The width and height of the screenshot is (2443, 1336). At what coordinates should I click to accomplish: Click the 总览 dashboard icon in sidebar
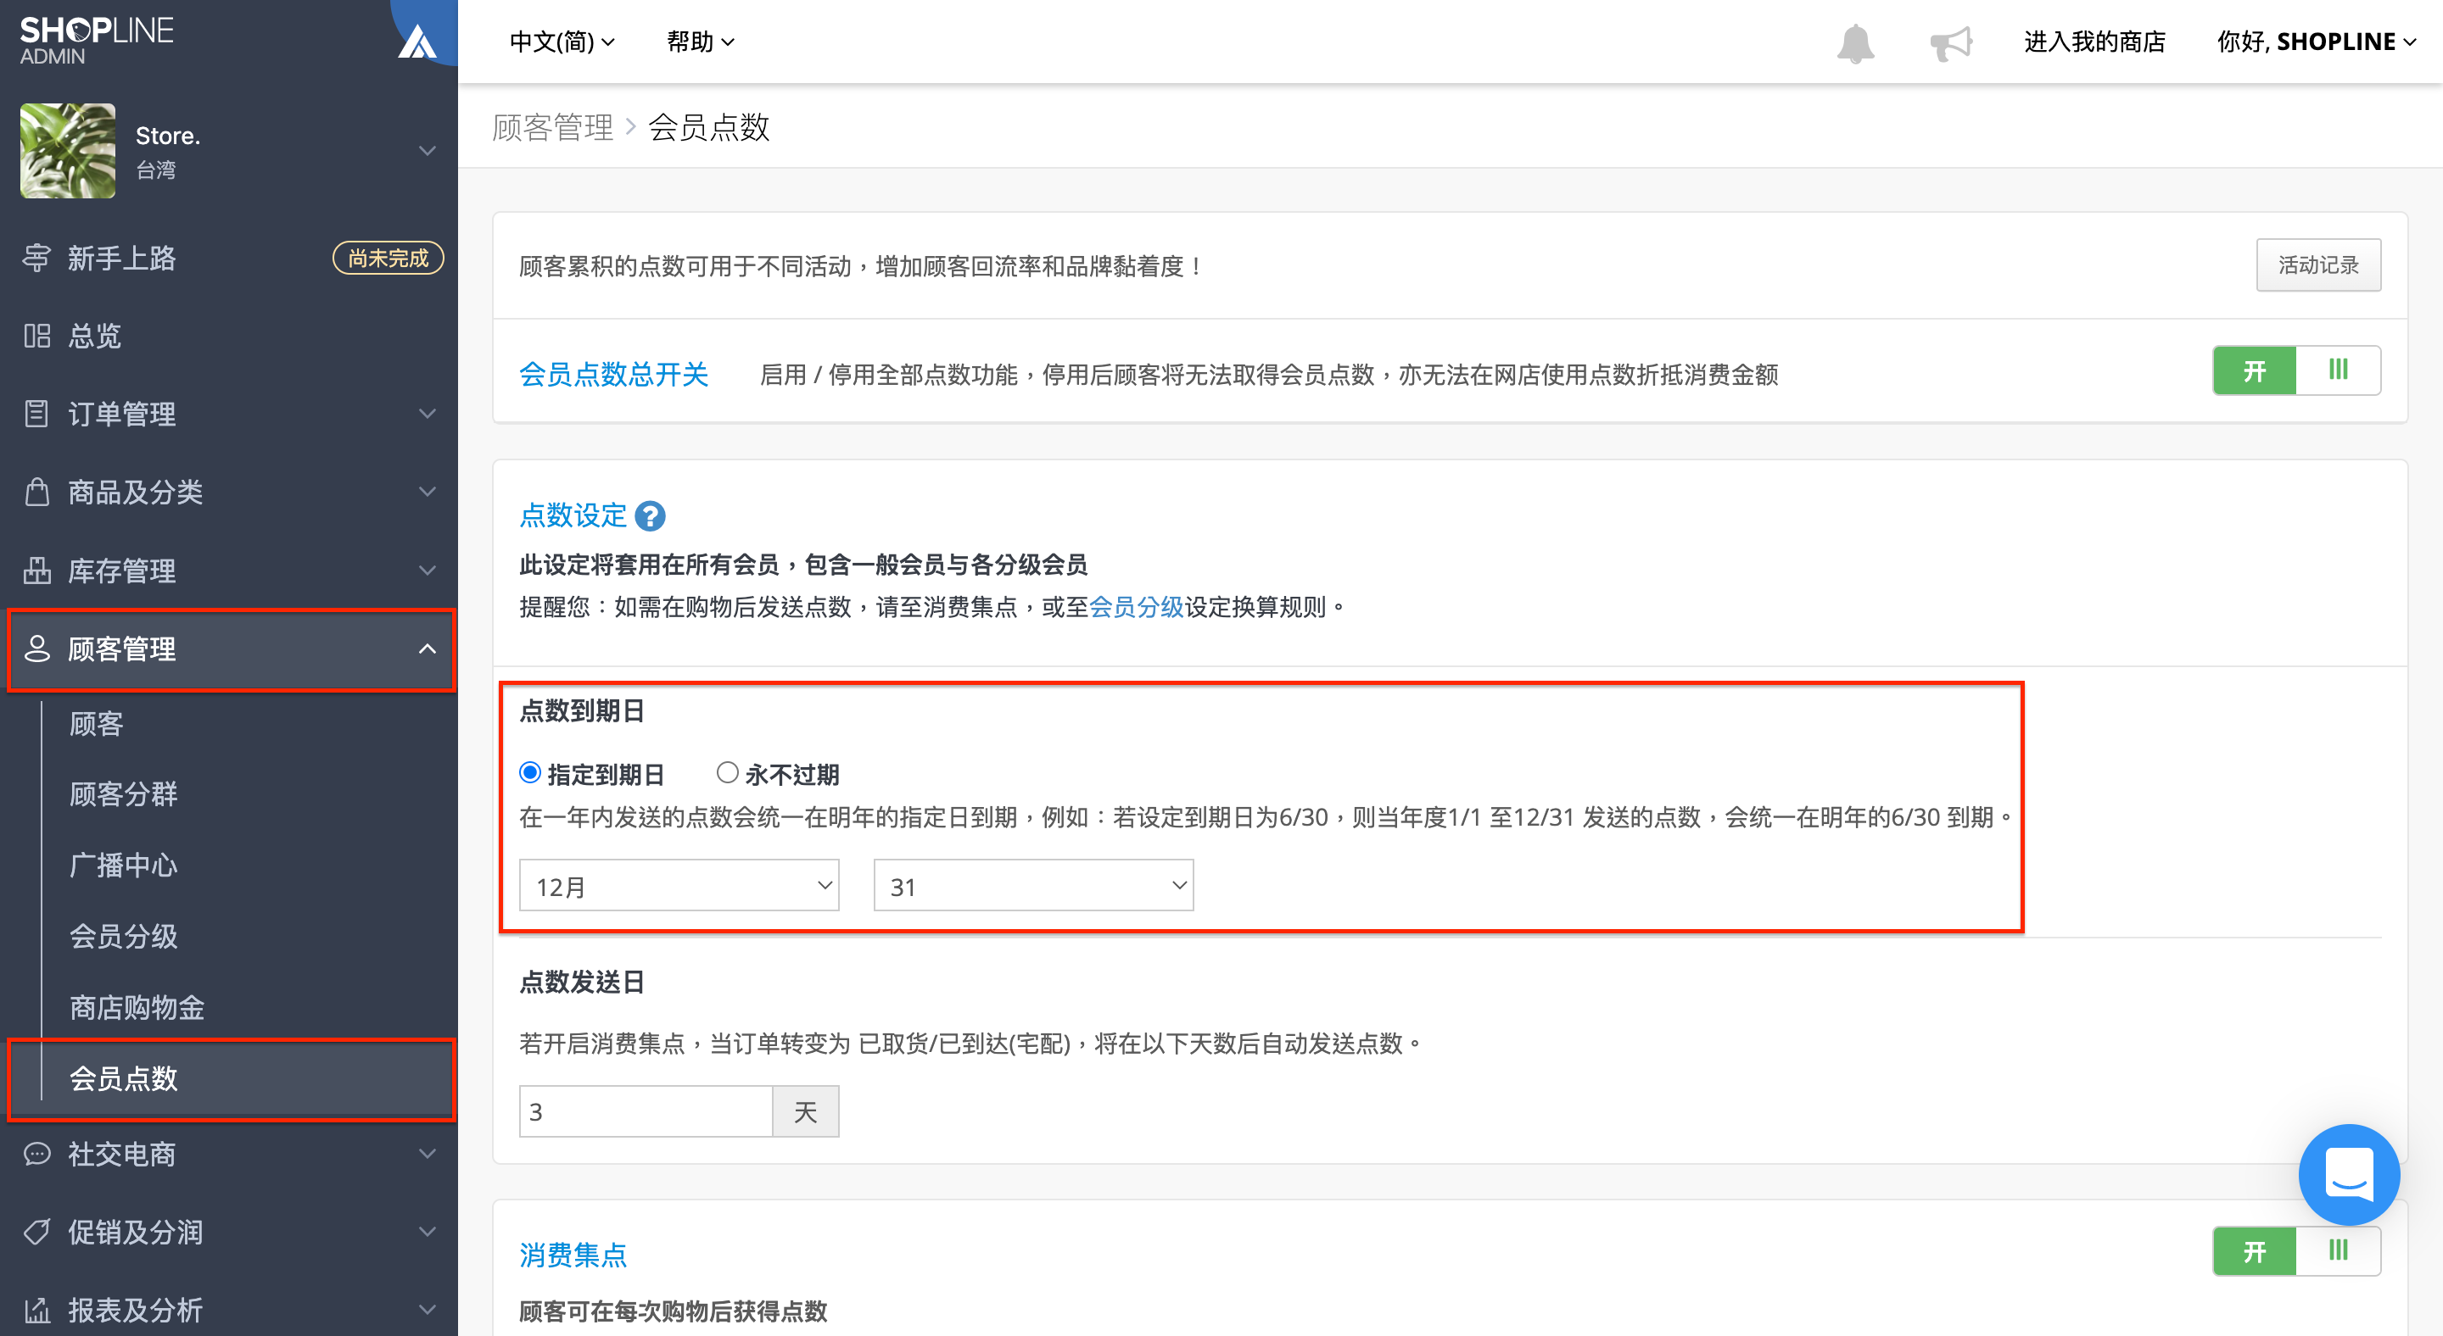click(37, 336)
